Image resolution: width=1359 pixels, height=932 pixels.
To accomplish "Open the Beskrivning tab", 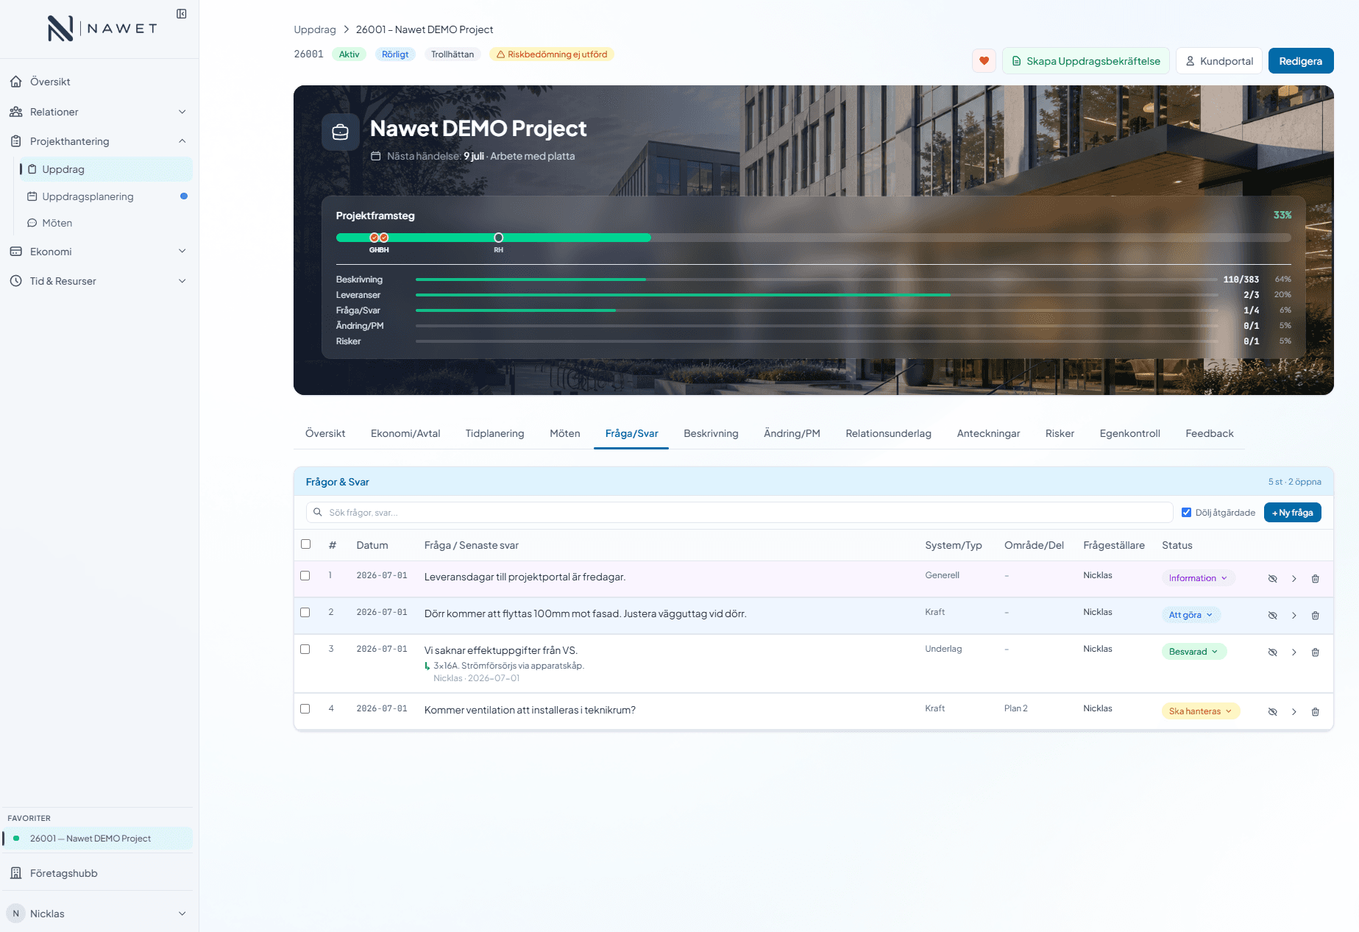I will (711, 433).
